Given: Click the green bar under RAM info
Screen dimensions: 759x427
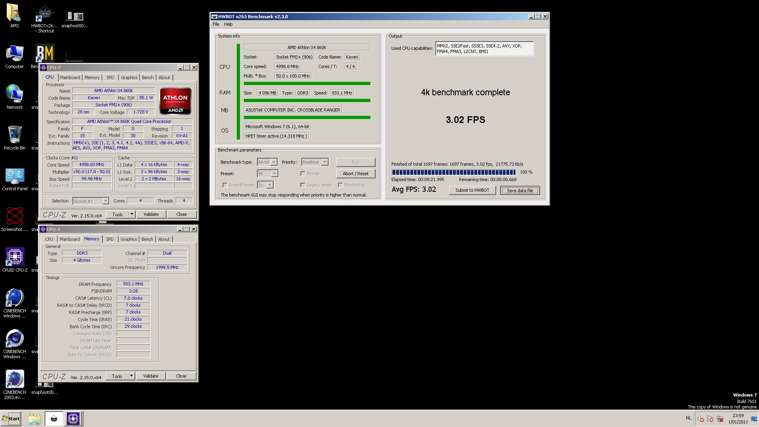Looking at the screenshot, I should pyautogui.click(x=307, y=100).
